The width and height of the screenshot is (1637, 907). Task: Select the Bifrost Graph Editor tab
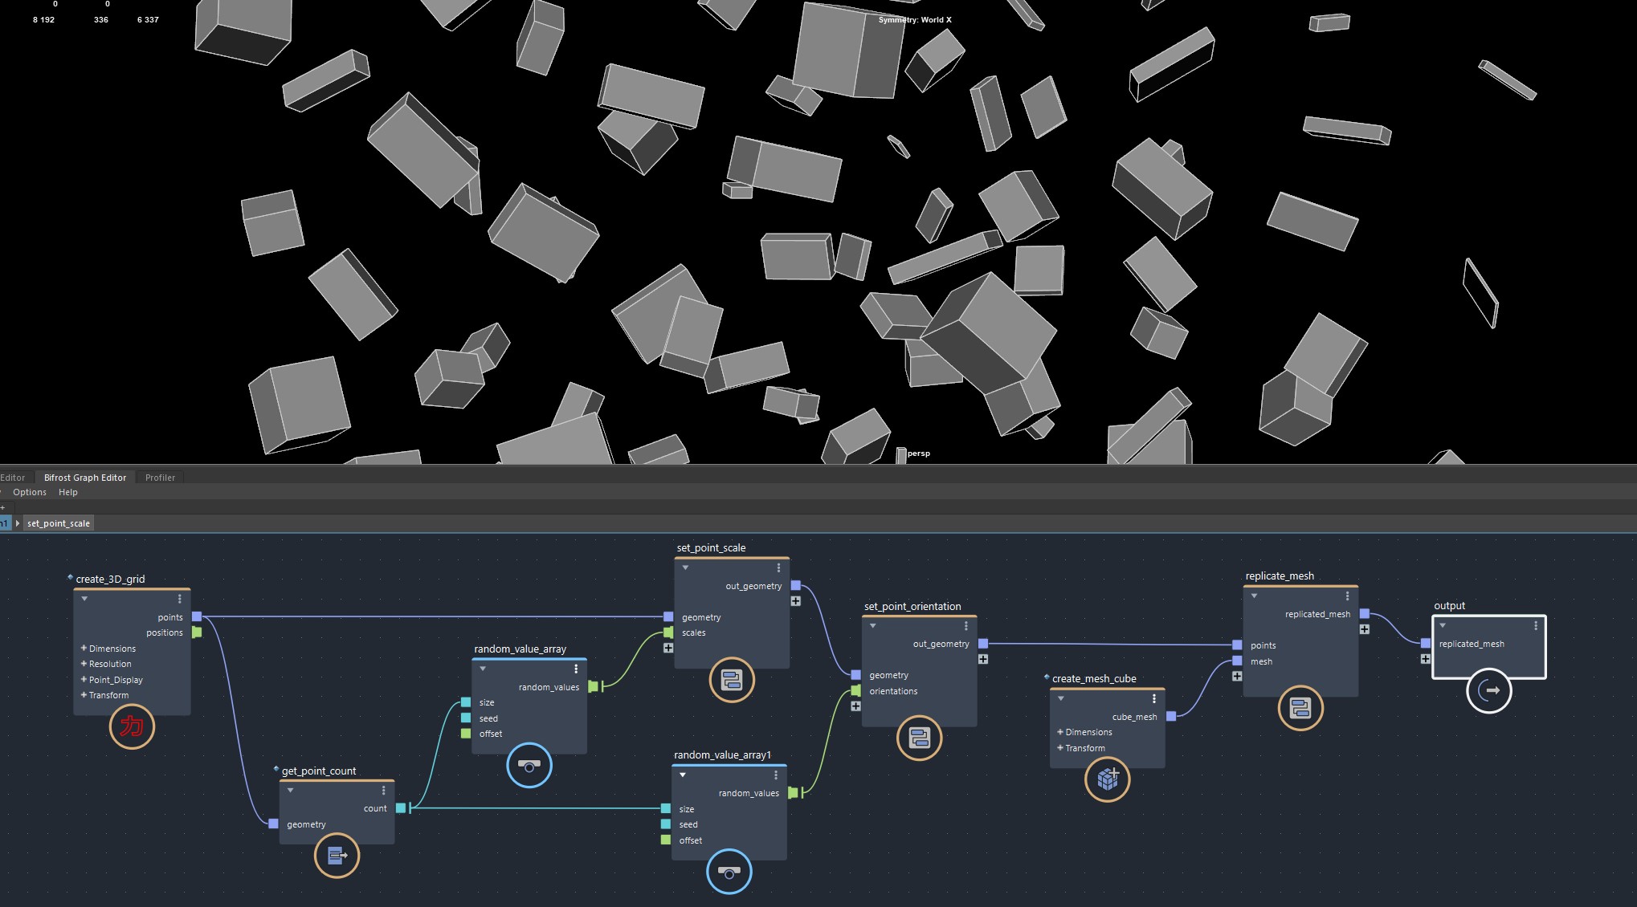coord(85,478)
